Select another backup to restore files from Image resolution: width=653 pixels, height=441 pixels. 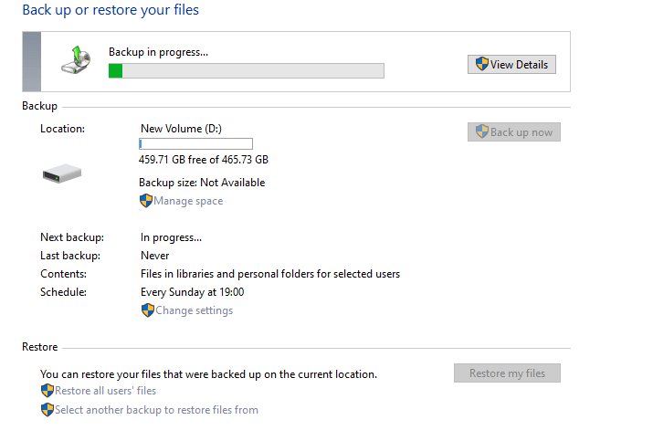[x=156, y=410]
